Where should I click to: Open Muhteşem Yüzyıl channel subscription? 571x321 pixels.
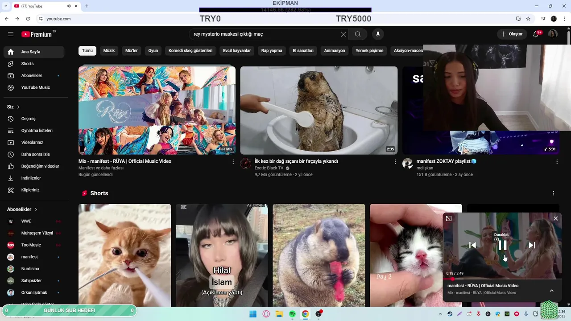[x=34, y=233]
